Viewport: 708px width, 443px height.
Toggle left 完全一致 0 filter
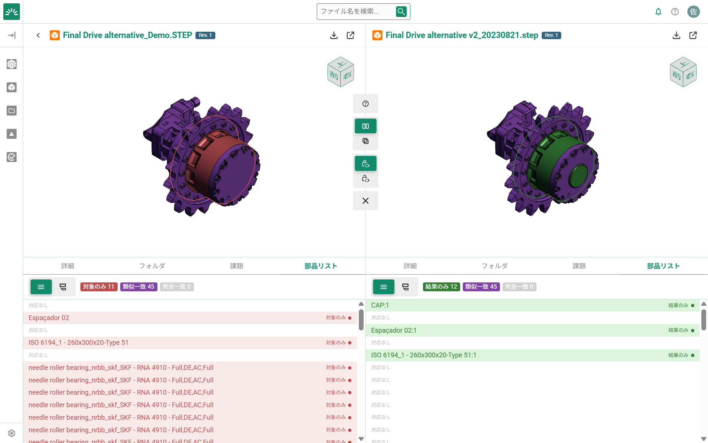click(177, 287)
